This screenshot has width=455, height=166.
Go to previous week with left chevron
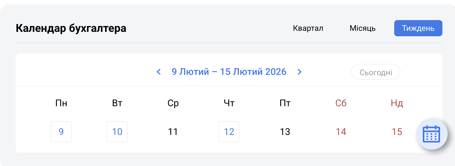tap(159, 72)
